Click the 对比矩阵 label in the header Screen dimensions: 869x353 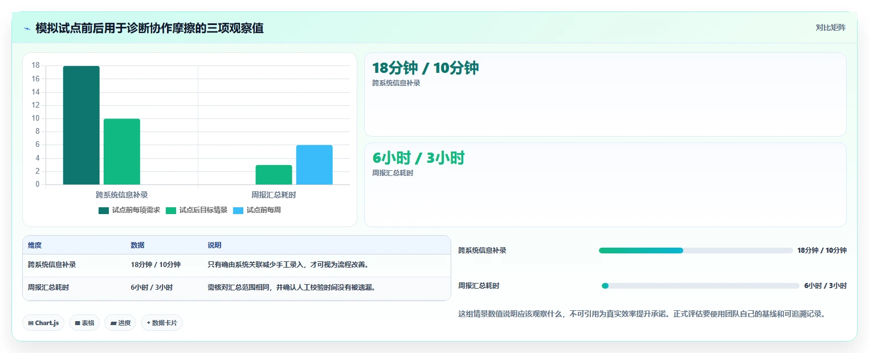pyautogui.click(x=830, y=27)
